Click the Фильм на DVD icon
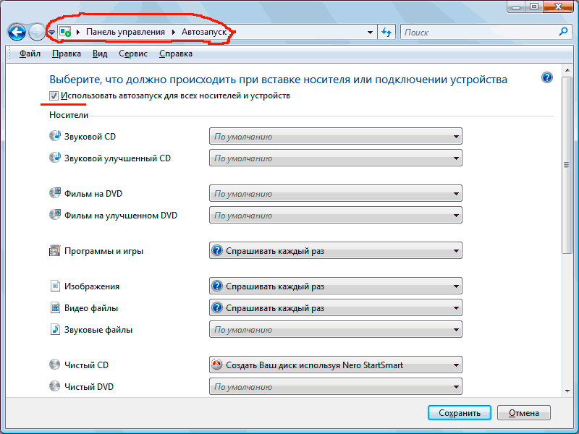 click(55, 193)
